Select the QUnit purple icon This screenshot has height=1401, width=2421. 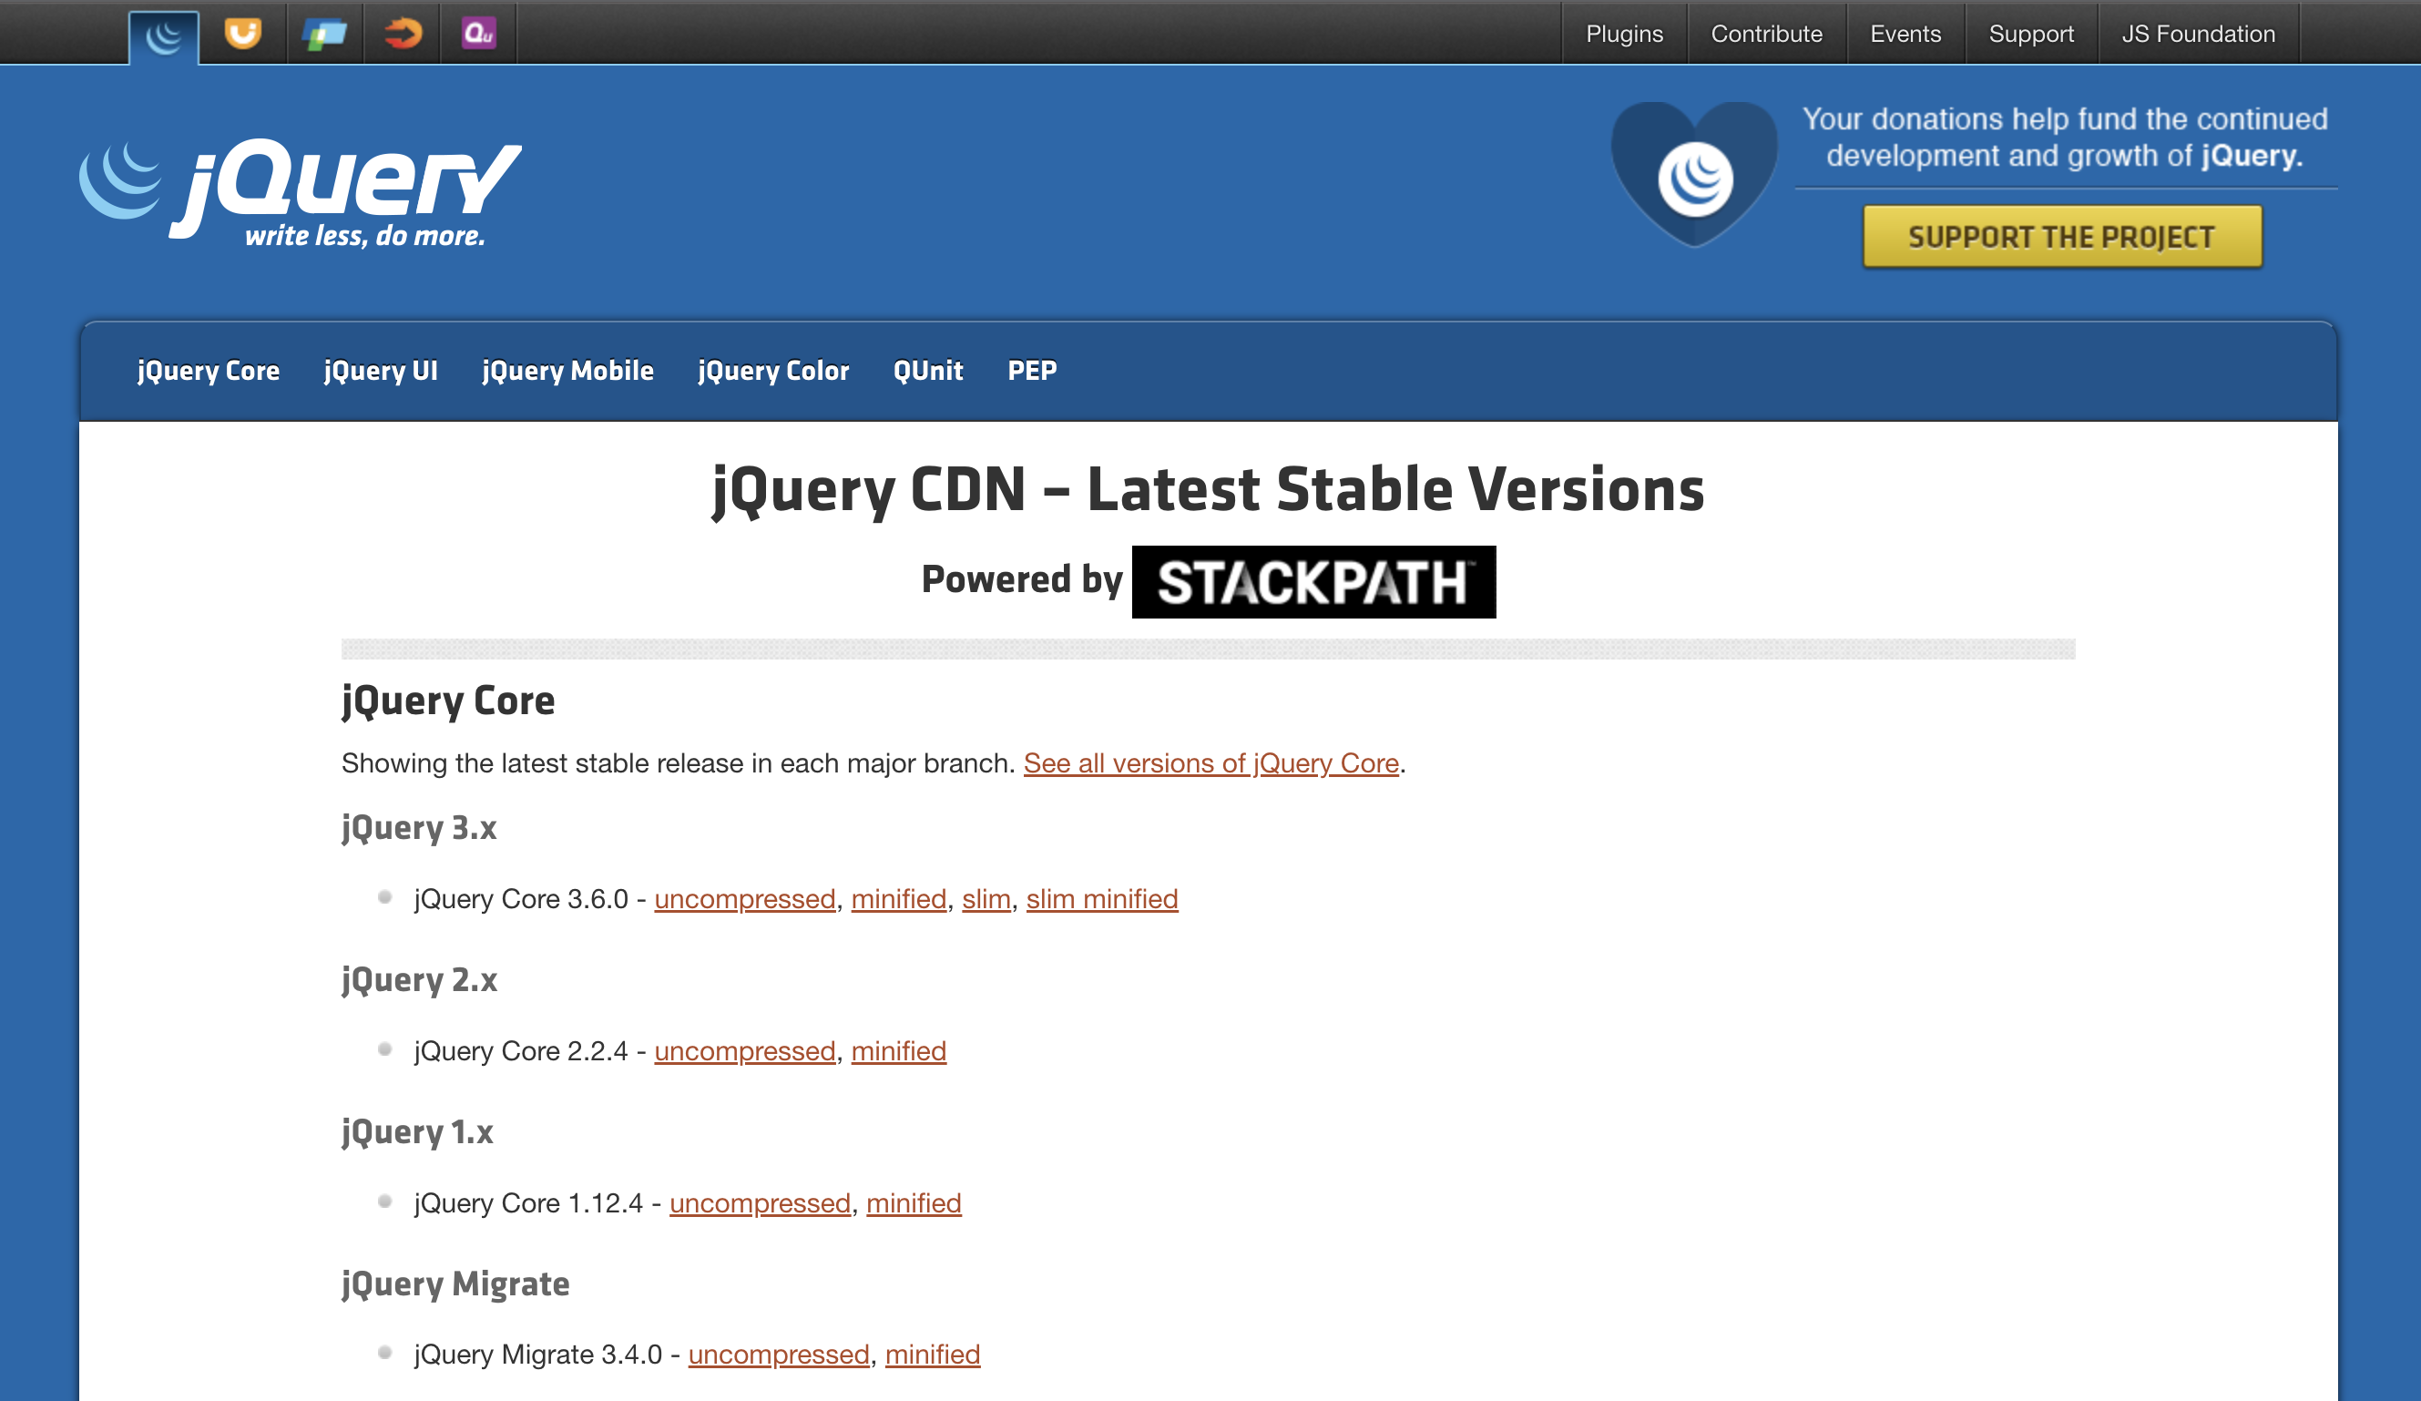coord(478,35)
